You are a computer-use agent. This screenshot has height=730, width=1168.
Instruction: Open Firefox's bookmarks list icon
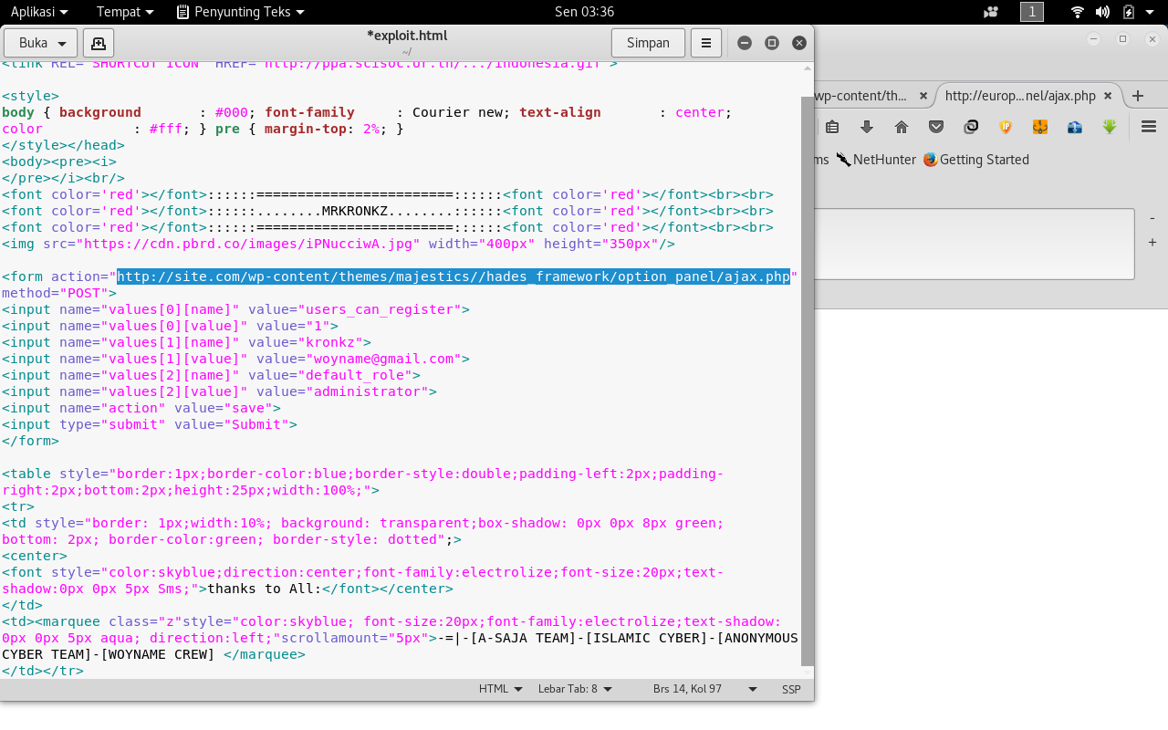[832, 127]
